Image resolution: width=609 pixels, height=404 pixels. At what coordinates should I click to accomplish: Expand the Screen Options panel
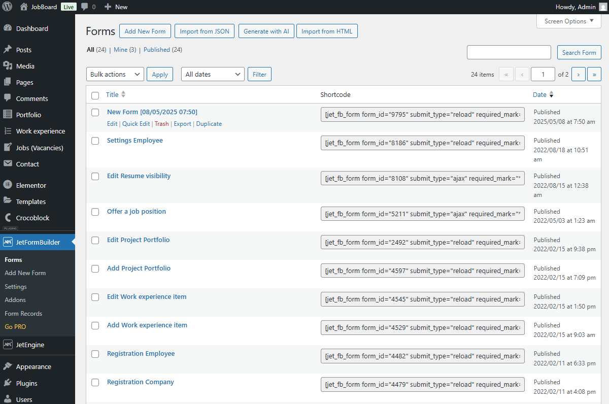coord(568,21)
